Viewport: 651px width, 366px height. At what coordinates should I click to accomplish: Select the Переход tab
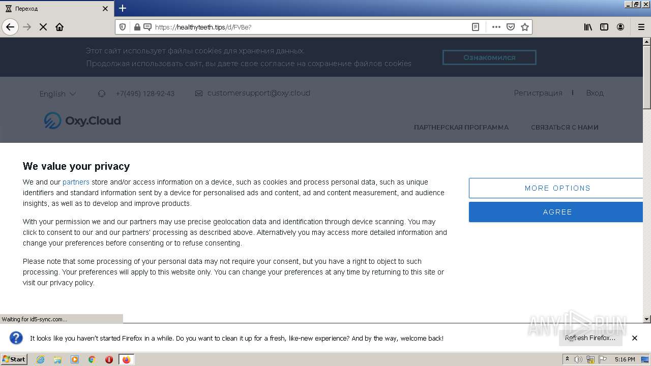click(56, 9)
